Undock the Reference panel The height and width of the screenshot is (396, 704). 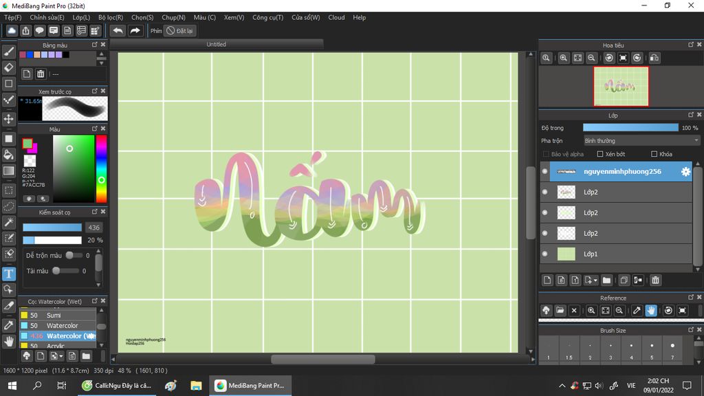tap(690, 297)
